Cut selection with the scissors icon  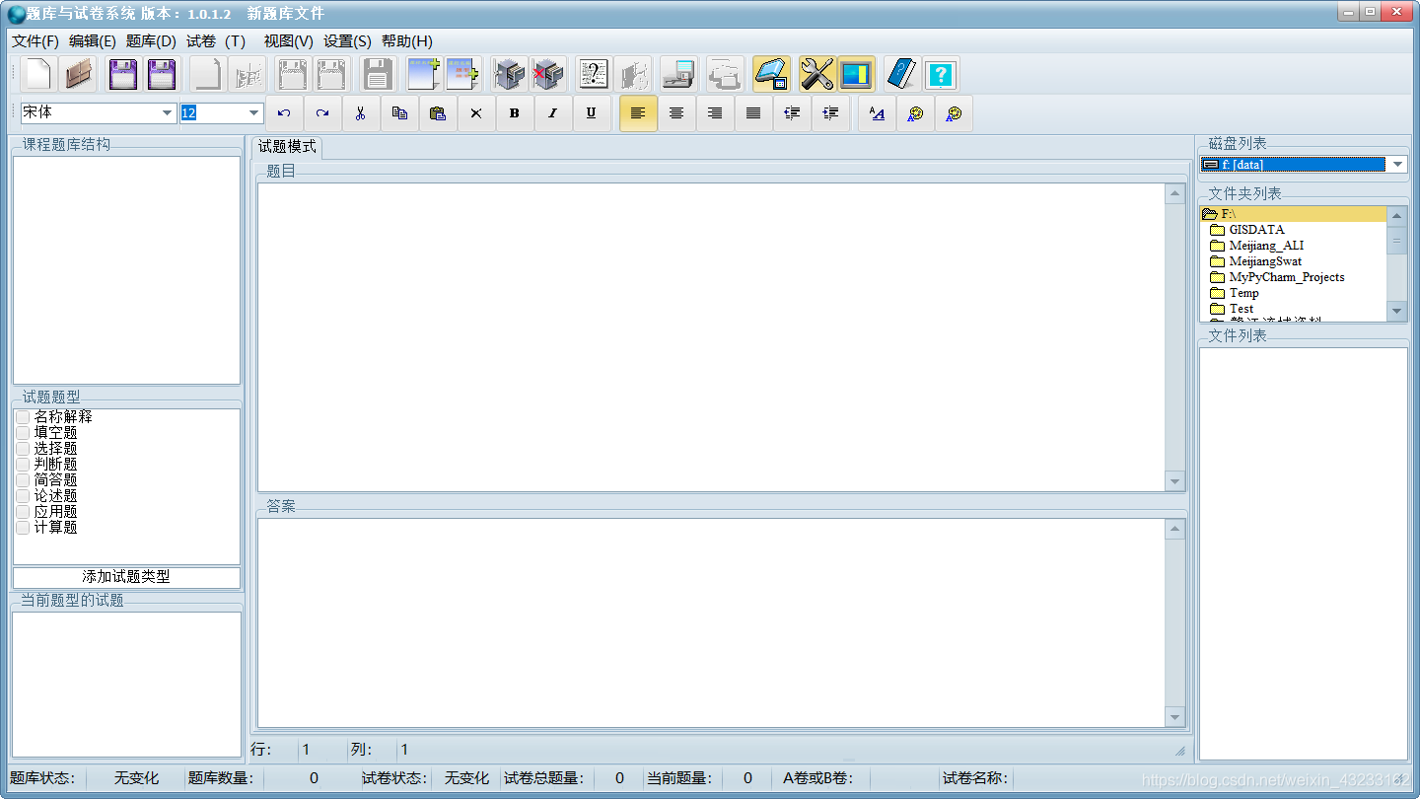point(361,113)
